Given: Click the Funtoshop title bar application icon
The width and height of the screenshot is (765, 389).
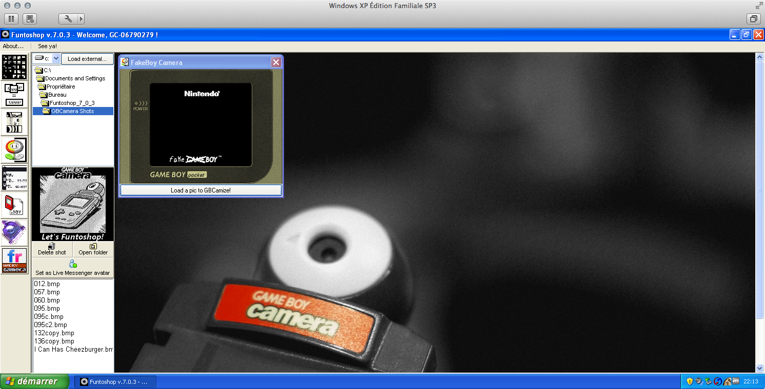Looking at the screenshot, I should (x=5, y=35).
